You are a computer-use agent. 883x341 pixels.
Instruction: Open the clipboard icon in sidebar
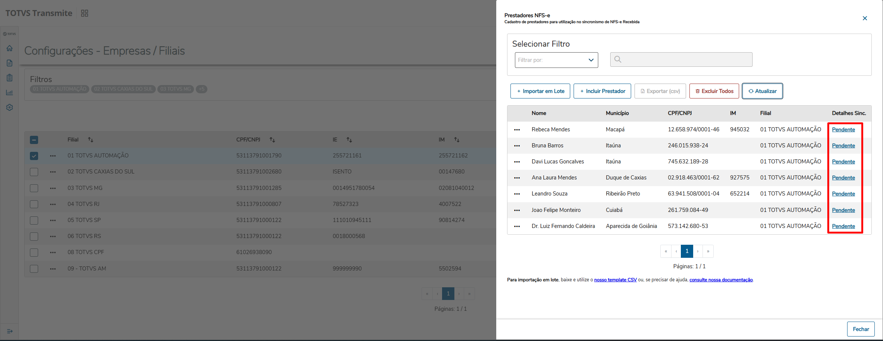pyautogui.click(x=10, y=78)
